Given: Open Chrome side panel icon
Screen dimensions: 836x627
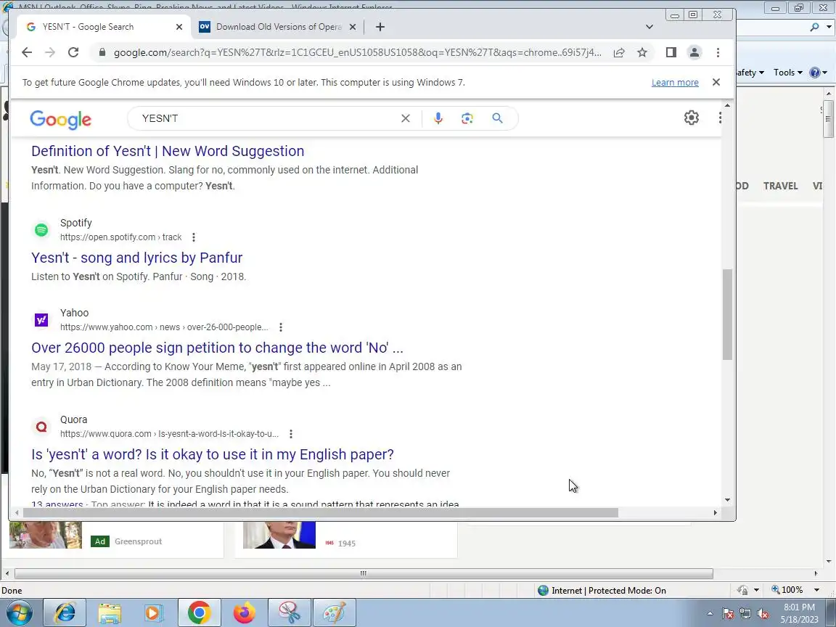Looking at the screenshot, I should (x=671, y=52).
